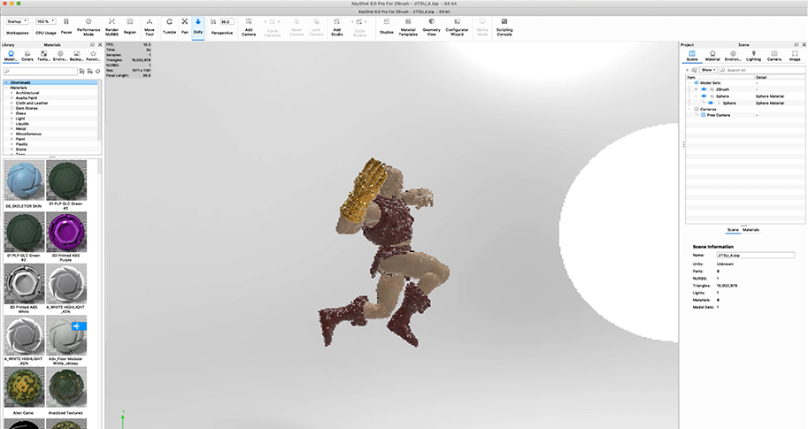
Task: Select Free Camera in scene tree
Action: pos(718,115)
